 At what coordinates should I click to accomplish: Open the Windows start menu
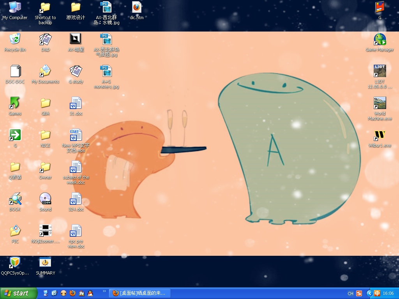tap(18, 293)
